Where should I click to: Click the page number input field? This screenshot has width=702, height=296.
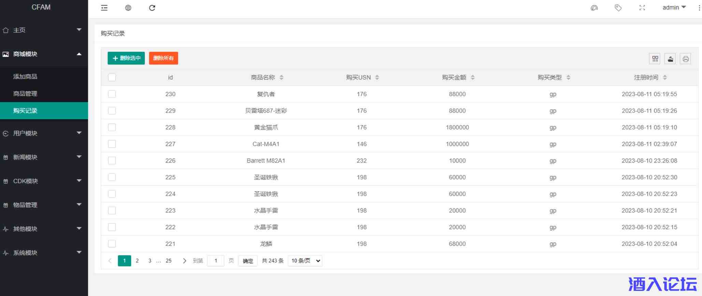pos(216,261)
